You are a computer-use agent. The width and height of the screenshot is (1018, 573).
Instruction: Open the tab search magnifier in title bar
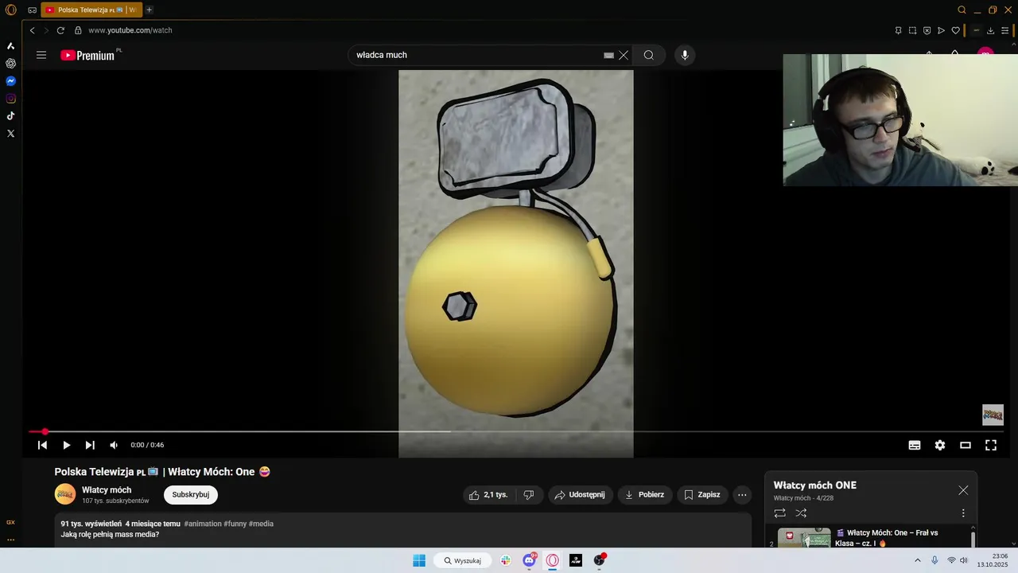[962, 10]
